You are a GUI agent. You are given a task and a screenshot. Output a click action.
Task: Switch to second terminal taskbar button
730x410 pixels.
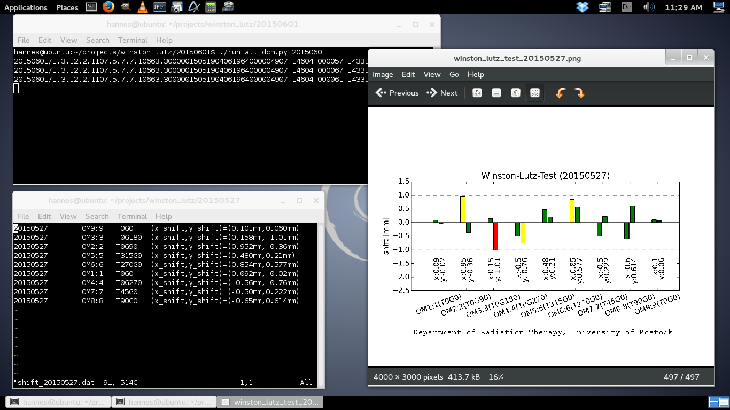point(164,402)
